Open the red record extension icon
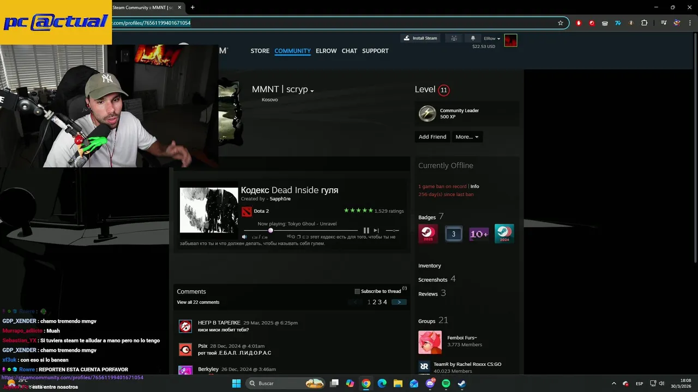The image size is (698, 392). click(x=592, y=23)
